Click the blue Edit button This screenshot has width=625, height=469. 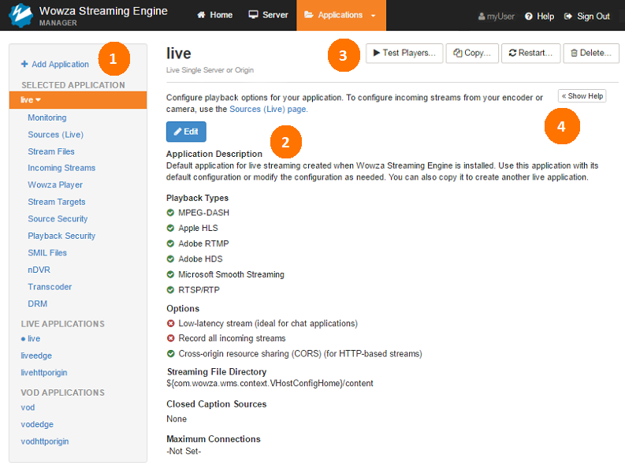point(186,132)
